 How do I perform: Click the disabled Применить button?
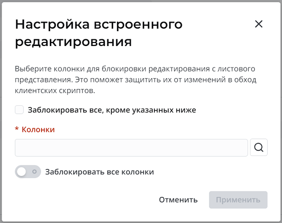pos(238,200)
